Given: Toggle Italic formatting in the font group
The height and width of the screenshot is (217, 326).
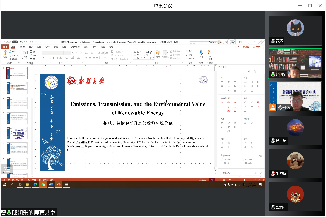Looking at the screenshot, I should click(47, 58).
